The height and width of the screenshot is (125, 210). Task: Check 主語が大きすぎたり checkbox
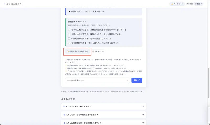(x=69, y=34)
